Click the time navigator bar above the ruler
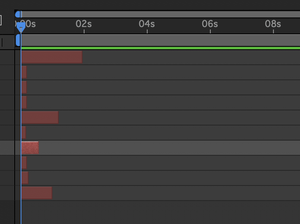This screenshot has width=300, height=224. 159,14
